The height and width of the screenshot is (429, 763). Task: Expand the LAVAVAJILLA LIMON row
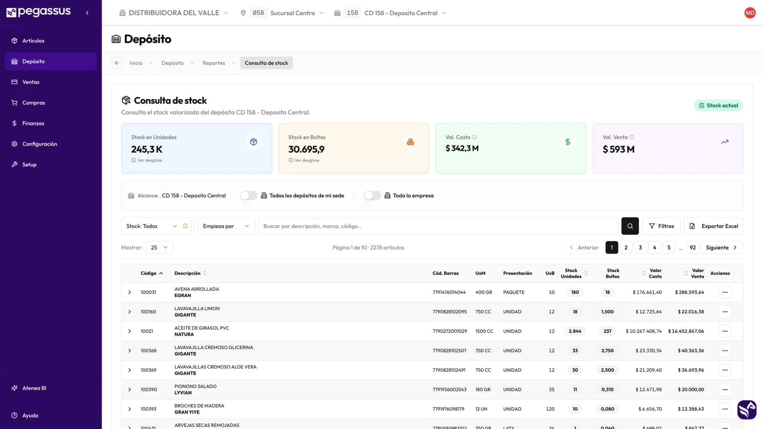129,312
